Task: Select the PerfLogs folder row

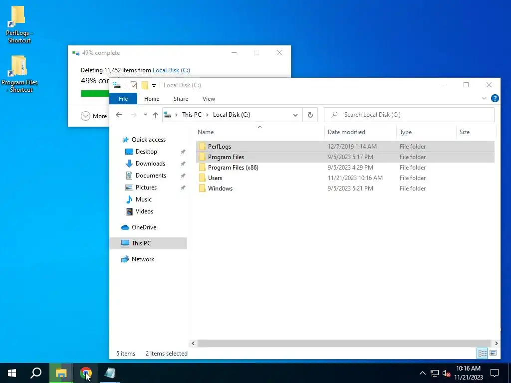Action: pos(345,147)
